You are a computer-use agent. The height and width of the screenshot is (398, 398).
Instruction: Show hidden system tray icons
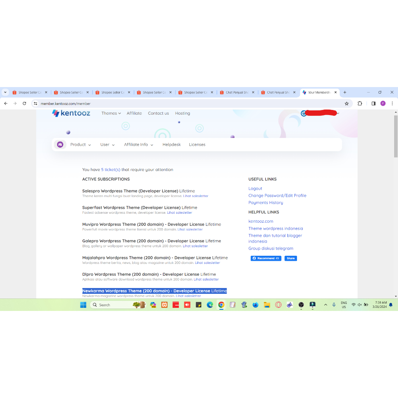coord(325,305)
